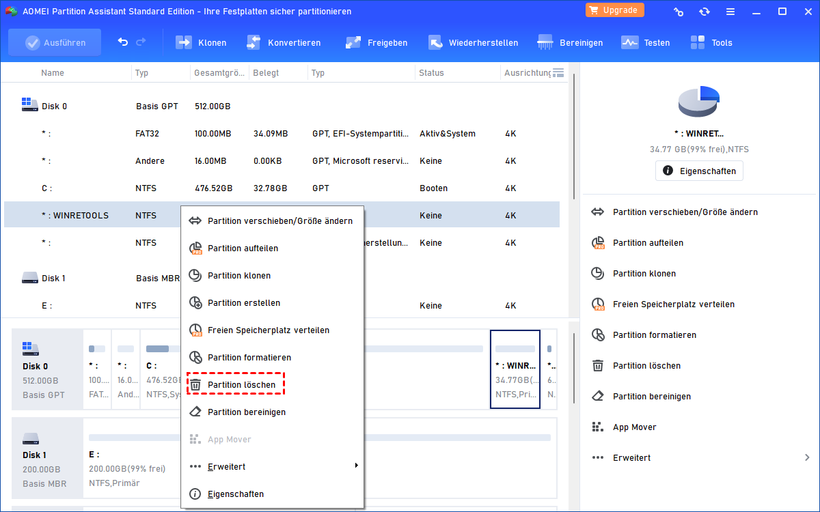Viewport: 820px width, 512px height.
Task: Click the pie disk usage icon in right panel
Action: click(x=699, y=102)
